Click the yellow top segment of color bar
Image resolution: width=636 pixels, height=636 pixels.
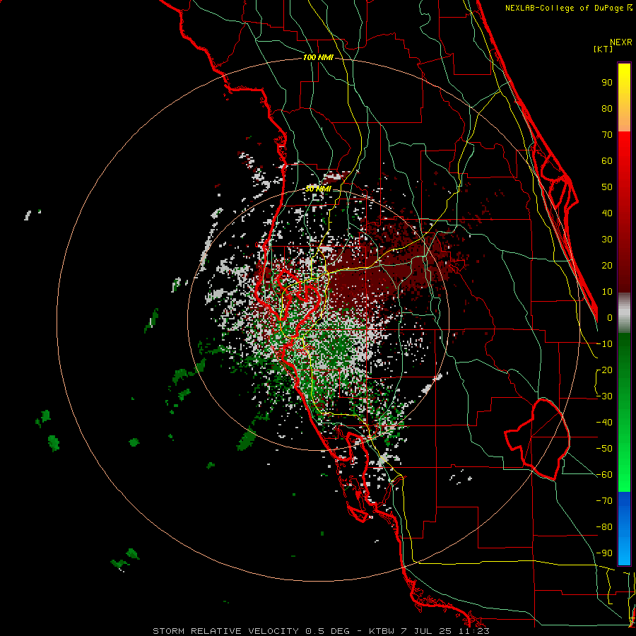coord(624,97)
